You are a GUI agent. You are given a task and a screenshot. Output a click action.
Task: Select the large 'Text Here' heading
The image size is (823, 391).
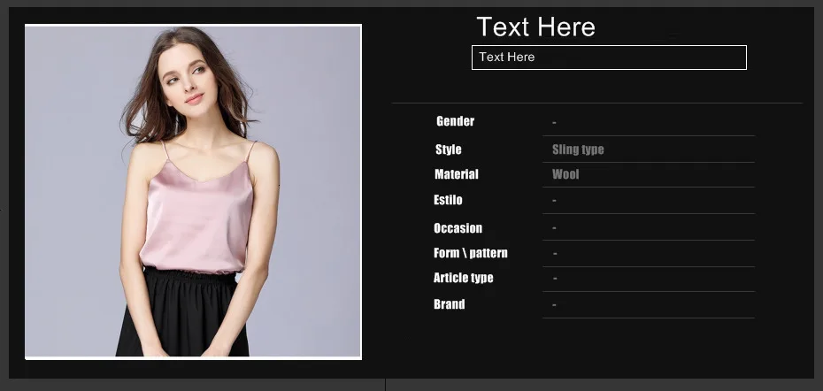coord(536,27)
